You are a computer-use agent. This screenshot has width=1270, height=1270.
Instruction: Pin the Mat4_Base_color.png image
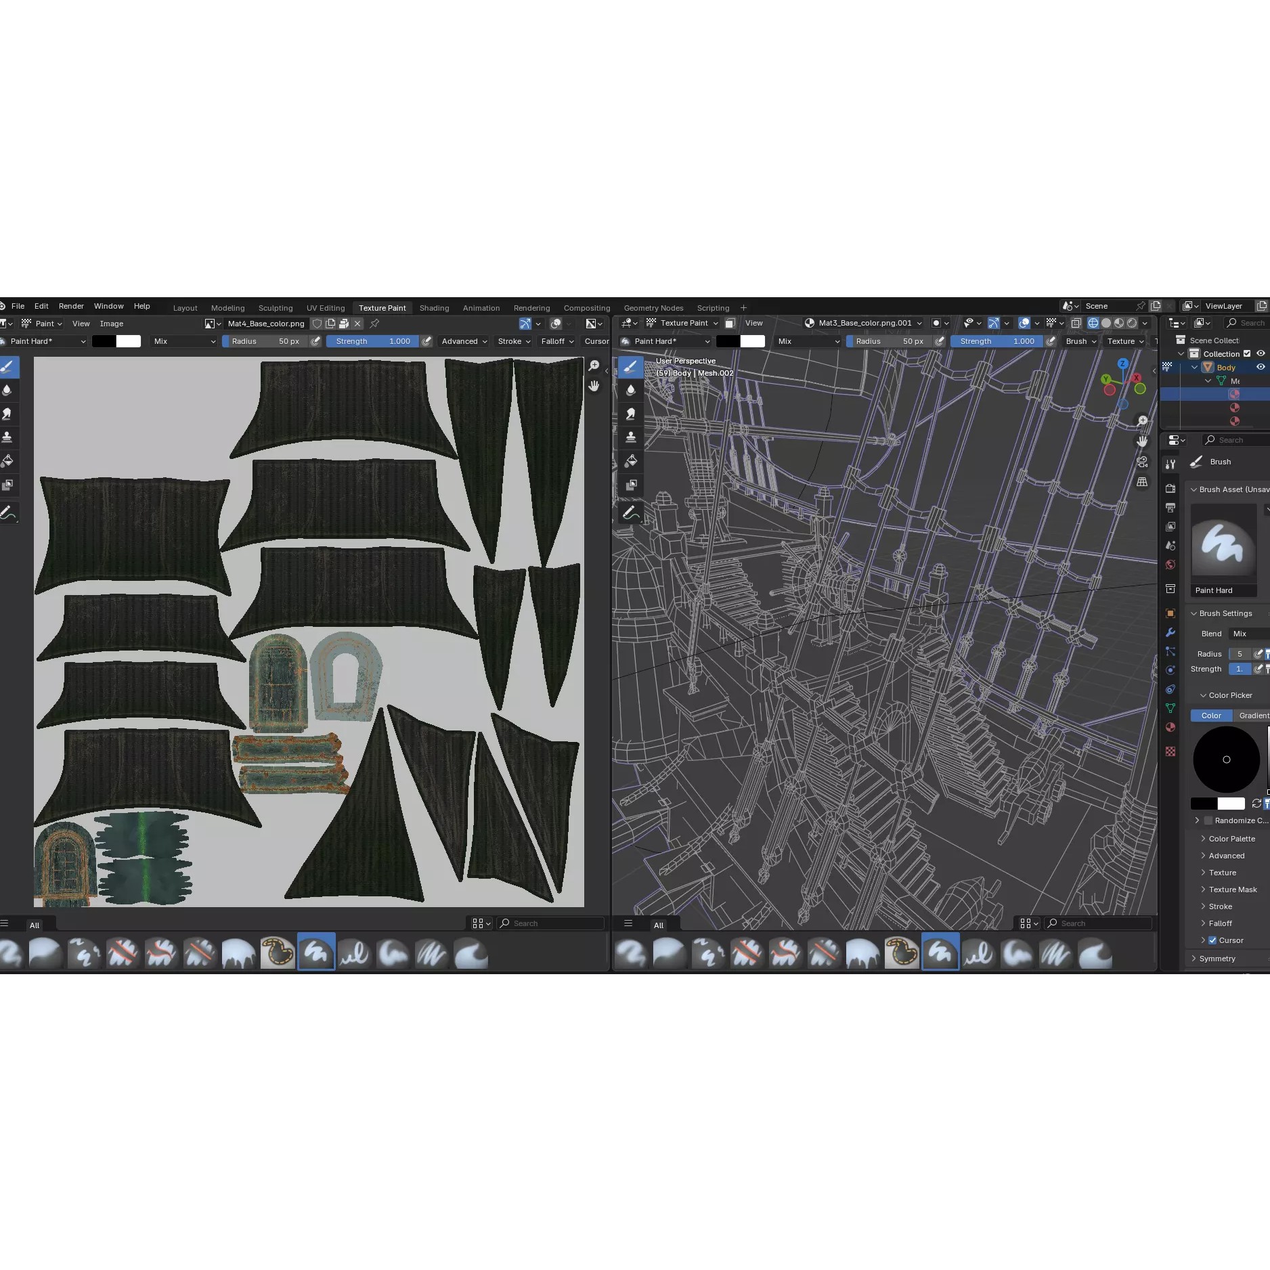[374, 324]
